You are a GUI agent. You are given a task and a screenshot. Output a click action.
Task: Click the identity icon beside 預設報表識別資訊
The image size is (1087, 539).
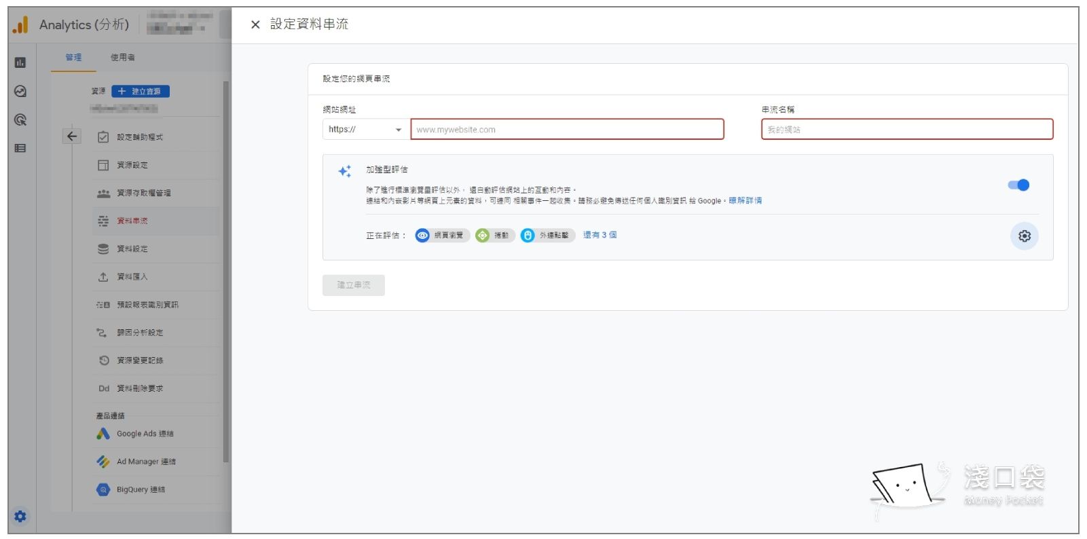(103, 305)
